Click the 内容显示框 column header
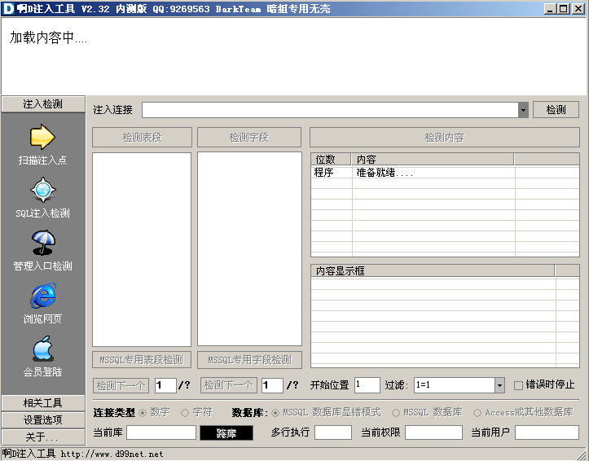The height and width of the screenshot is (461, 589). 433,270
